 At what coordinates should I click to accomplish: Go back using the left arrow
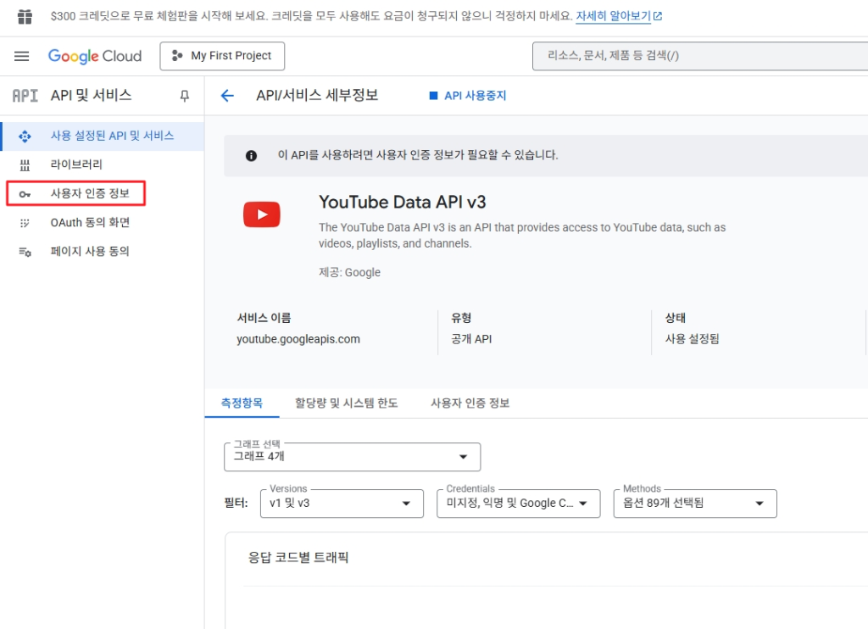coord(227,96)
